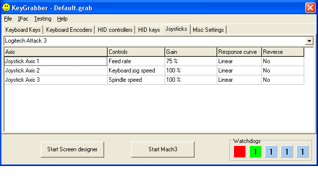Image resolution: width=318 pixels, height=188 pixels.
Task: Click the last light blue Watchdogs indicator
Action: coord(302,151)
